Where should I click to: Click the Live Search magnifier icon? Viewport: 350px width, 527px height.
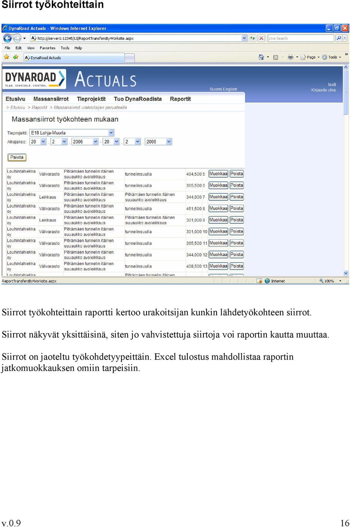tap(339, 38)
